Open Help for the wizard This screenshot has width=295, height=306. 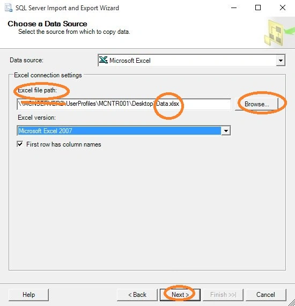point(28,295)
